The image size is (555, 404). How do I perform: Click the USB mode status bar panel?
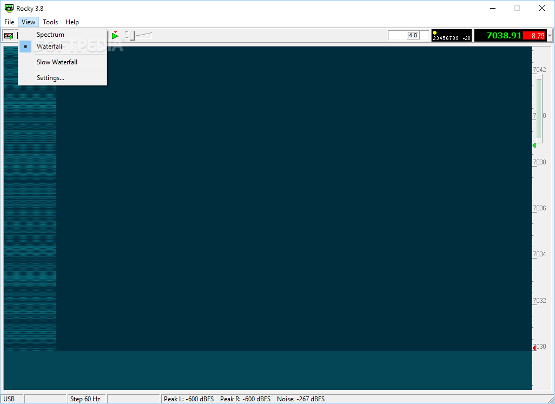[12, 399]
